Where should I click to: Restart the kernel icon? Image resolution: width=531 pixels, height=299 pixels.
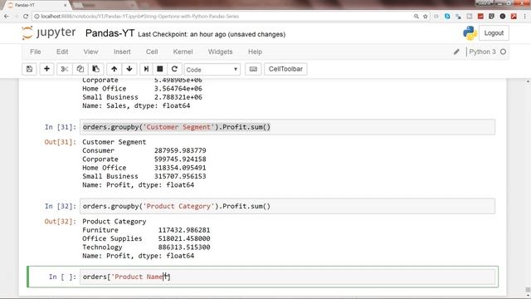click(x=174, y=69)
